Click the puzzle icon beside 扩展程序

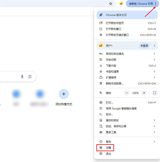(101, 77)
